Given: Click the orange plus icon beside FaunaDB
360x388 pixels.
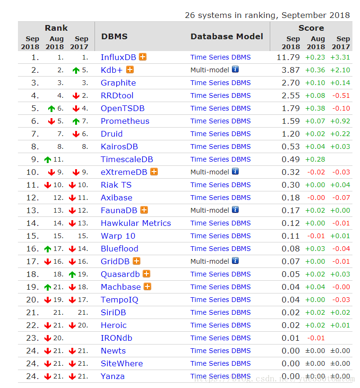Looking at the screenshot, I should (144, 210).
